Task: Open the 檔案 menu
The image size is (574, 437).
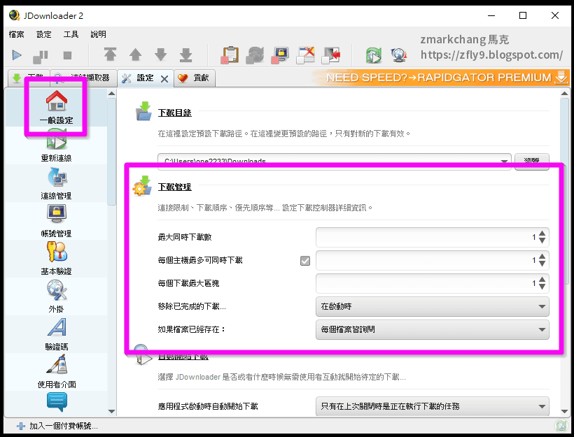Action: pyautogui.click(x=17, y=34)
